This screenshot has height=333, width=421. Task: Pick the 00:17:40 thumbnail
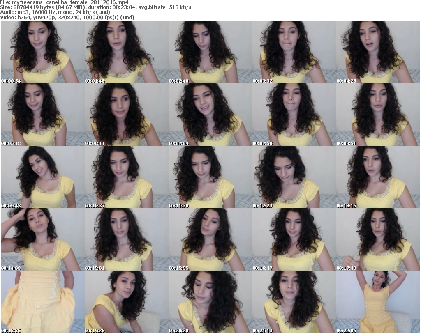(378, 239)
